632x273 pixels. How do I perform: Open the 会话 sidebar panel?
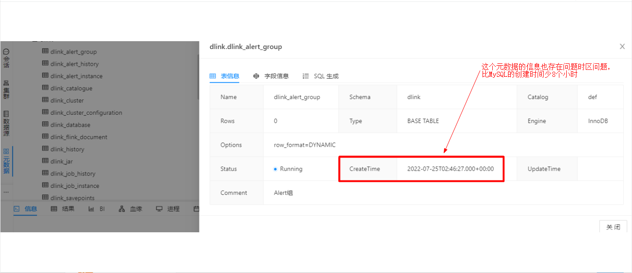(x=6, y=58)
